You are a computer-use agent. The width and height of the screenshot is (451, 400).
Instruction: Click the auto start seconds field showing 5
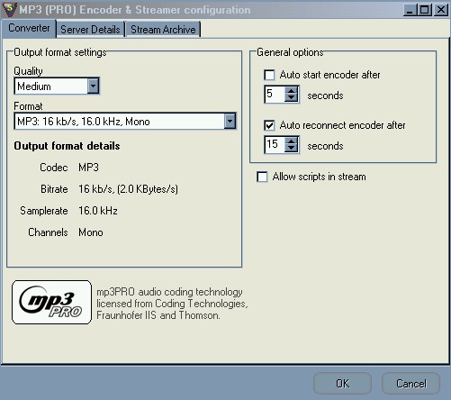point(275,94)
